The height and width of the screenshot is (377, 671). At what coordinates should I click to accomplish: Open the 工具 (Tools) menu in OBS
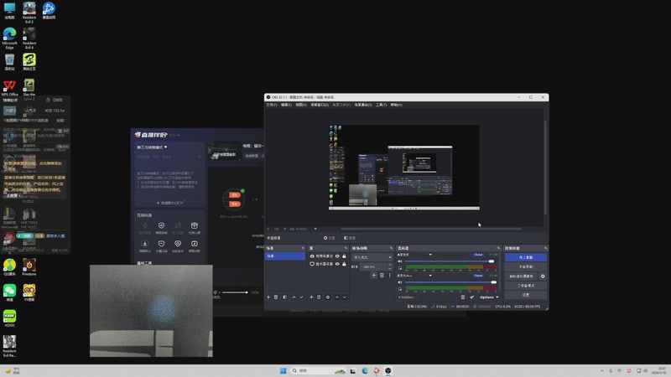381,105
